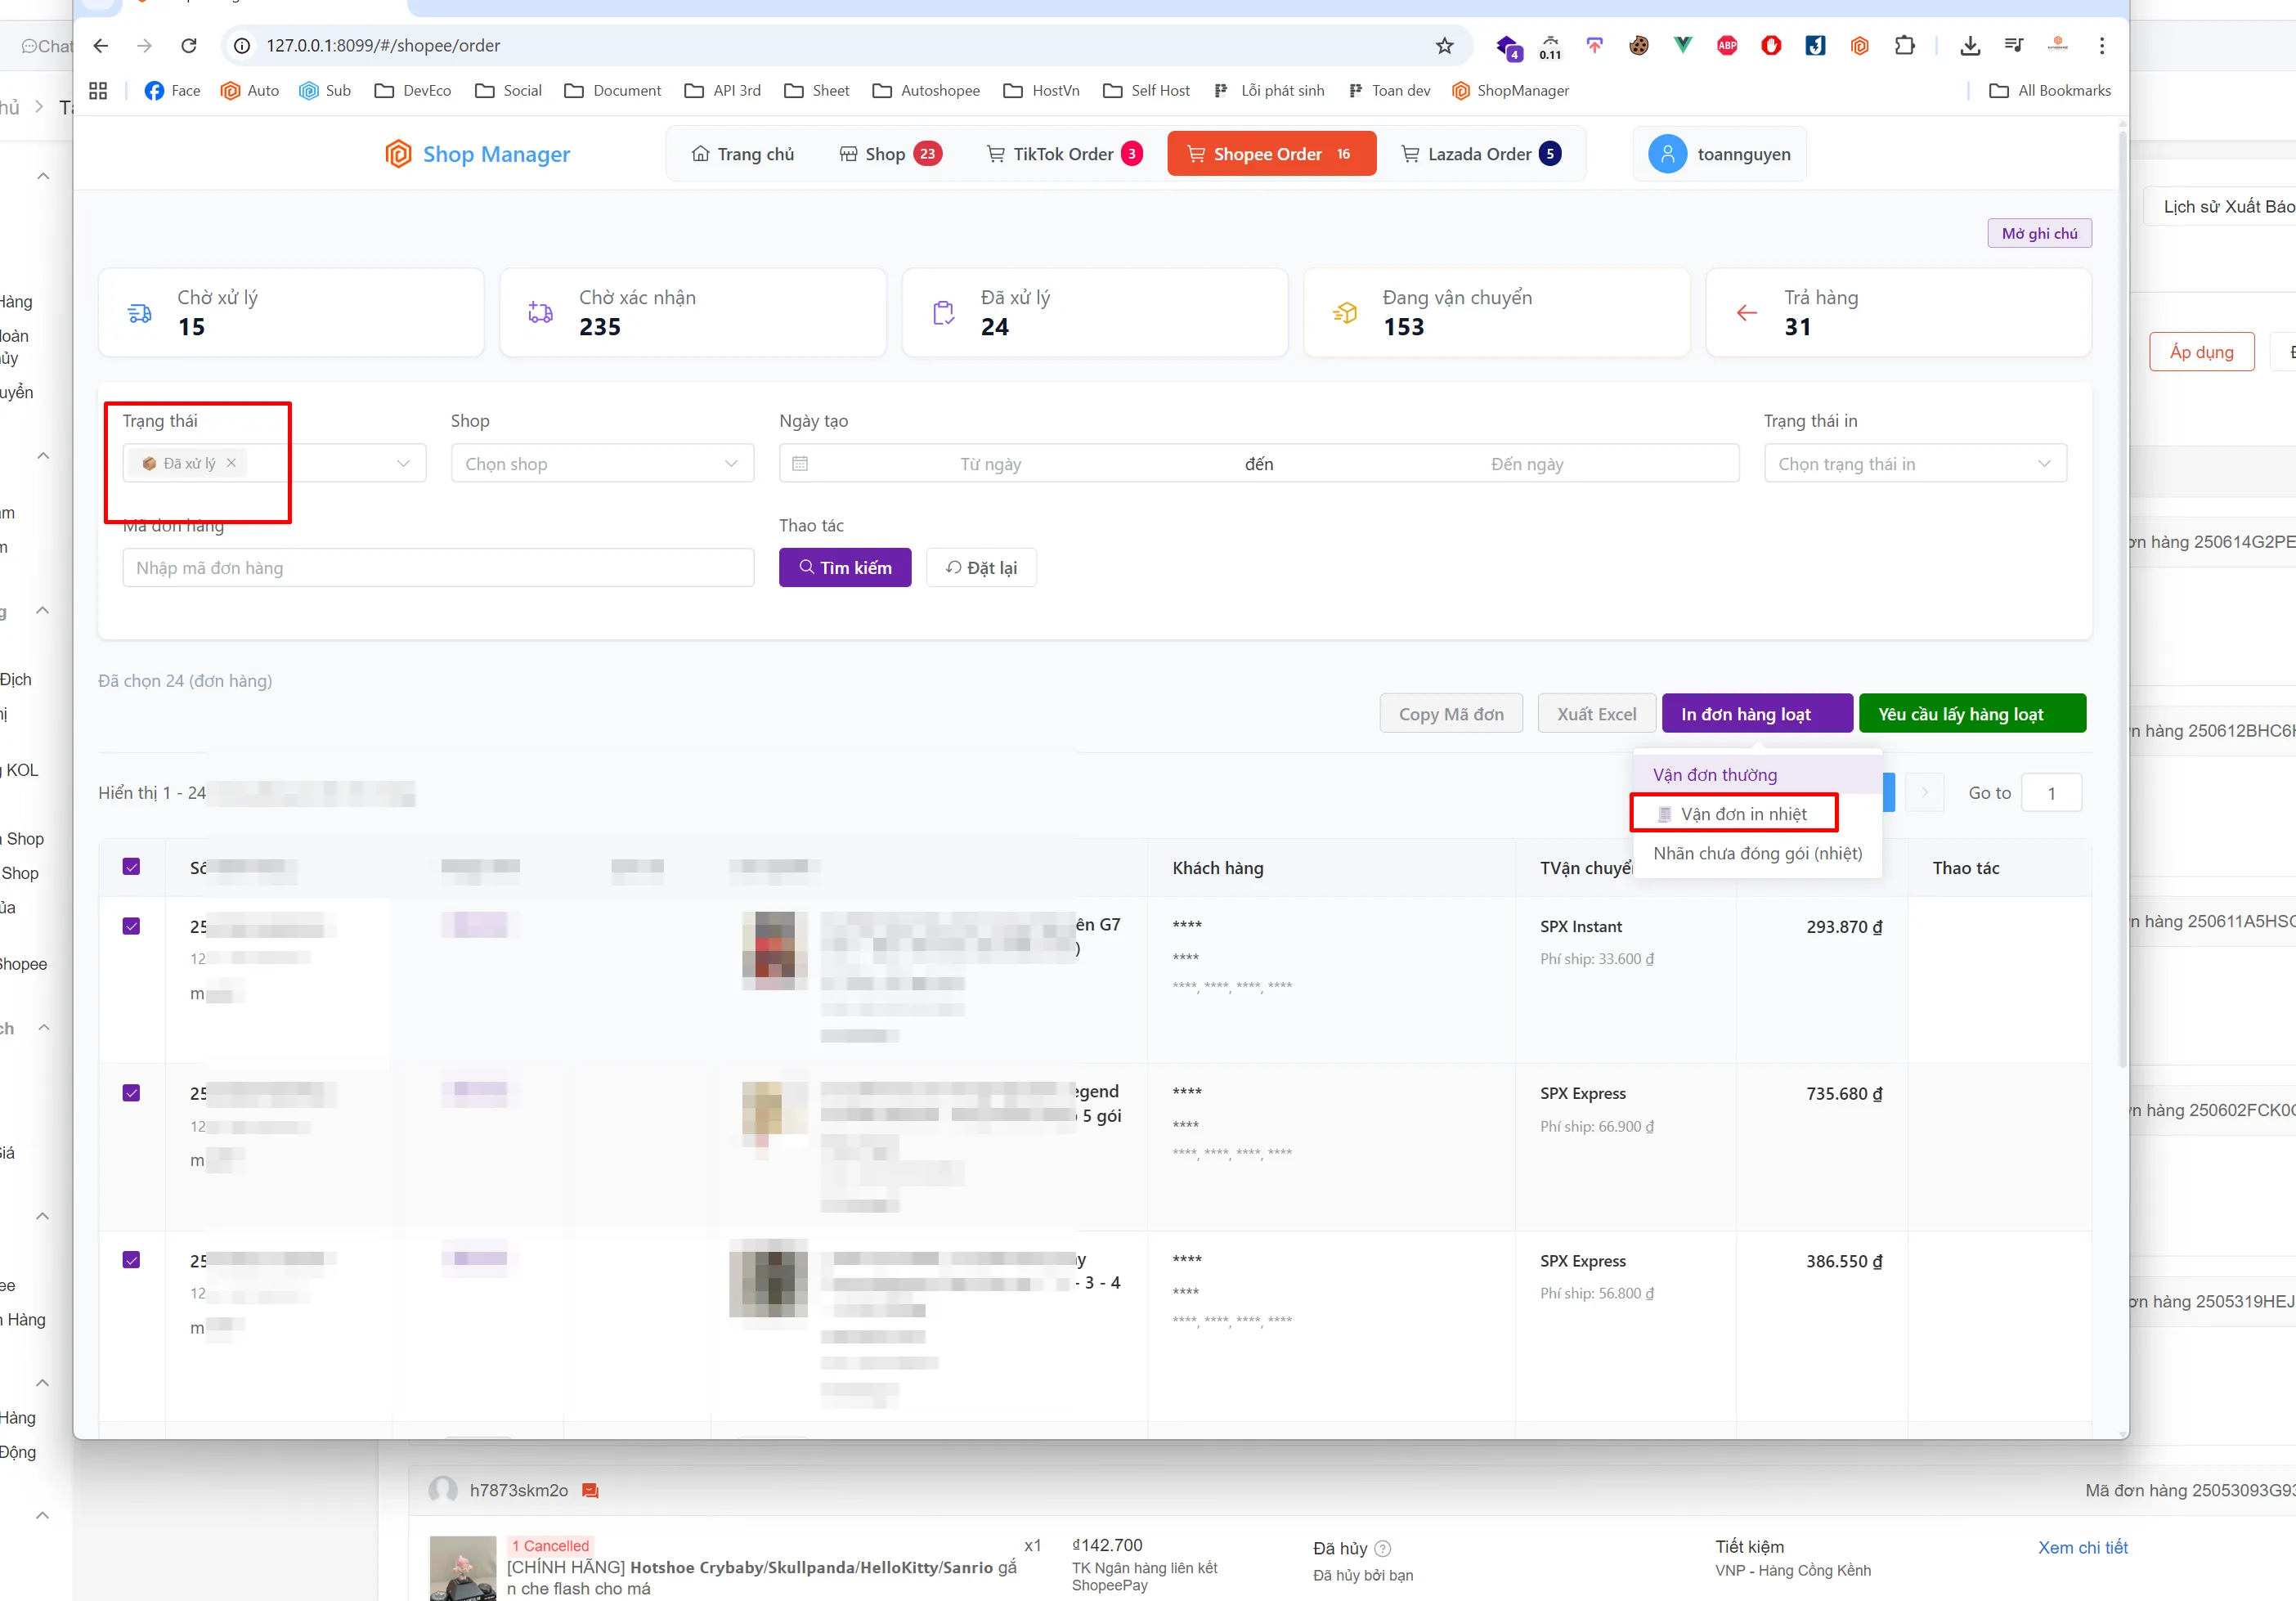Open the bookmarks bar apps grid icon
This screenshot has height=1601, width=2296.
click(x=98, y=91)
